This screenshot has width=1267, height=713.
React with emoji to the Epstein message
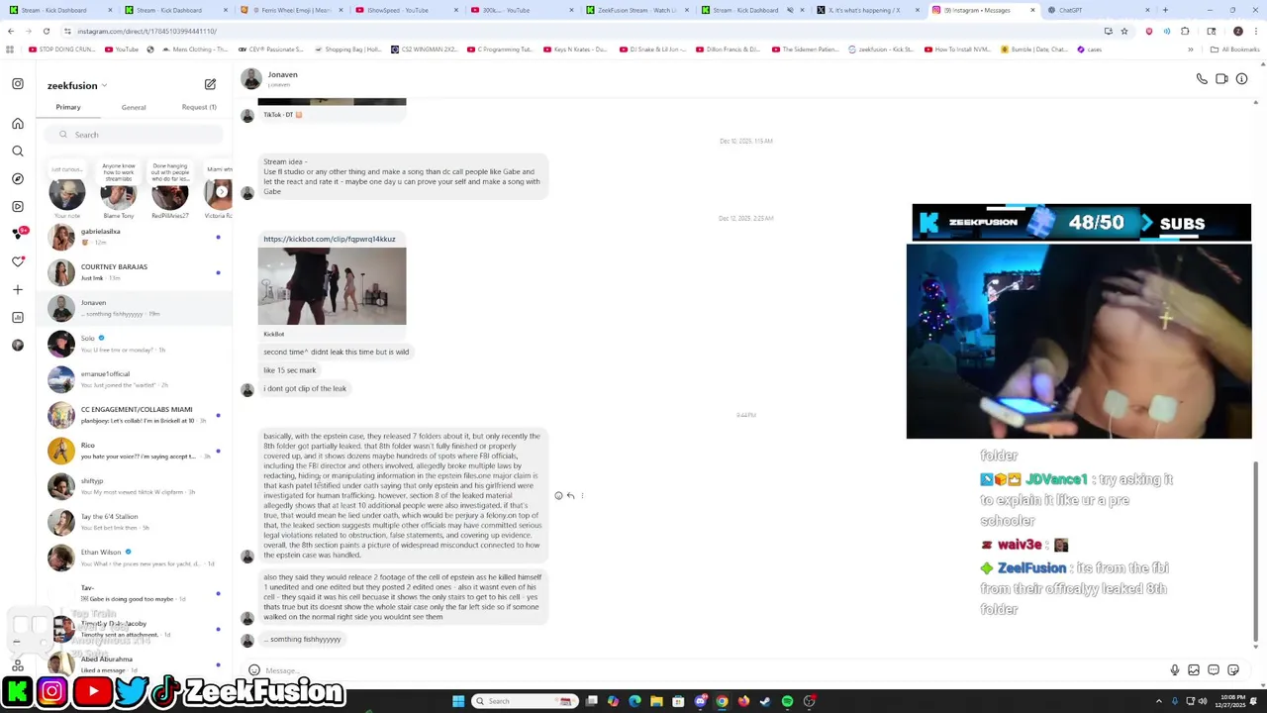(558, 496)
